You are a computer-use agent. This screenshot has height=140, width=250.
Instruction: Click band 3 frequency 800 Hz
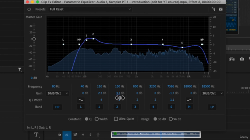point(137,86)
